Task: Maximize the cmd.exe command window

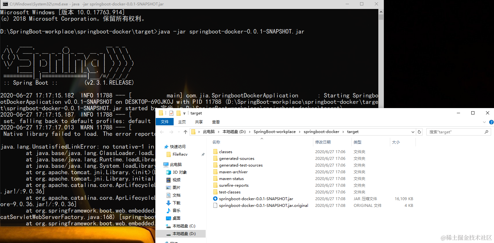Action: pyautogui.click(x=362, y=4)
